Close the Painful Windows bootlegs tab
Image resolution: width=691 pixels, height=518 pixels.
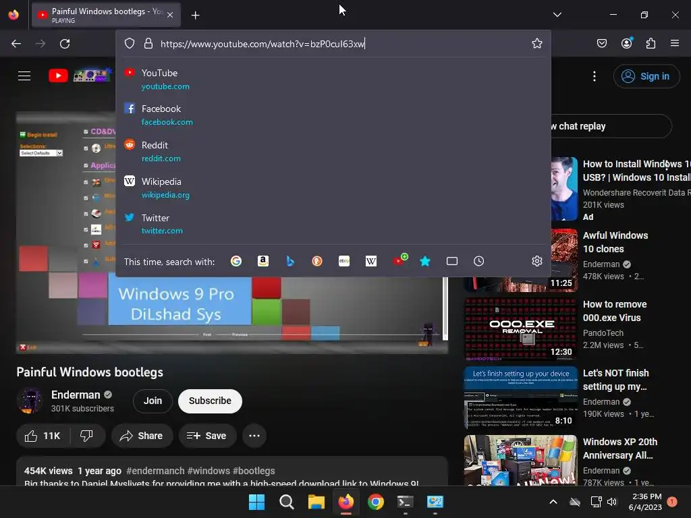coord(170,15)
